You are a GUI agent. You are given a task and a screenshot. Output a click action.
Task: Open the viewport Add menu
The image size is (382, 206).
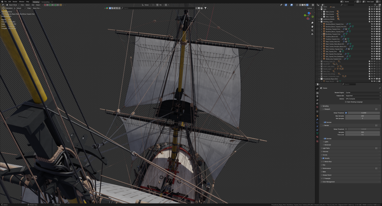click(x=33, y=5)
